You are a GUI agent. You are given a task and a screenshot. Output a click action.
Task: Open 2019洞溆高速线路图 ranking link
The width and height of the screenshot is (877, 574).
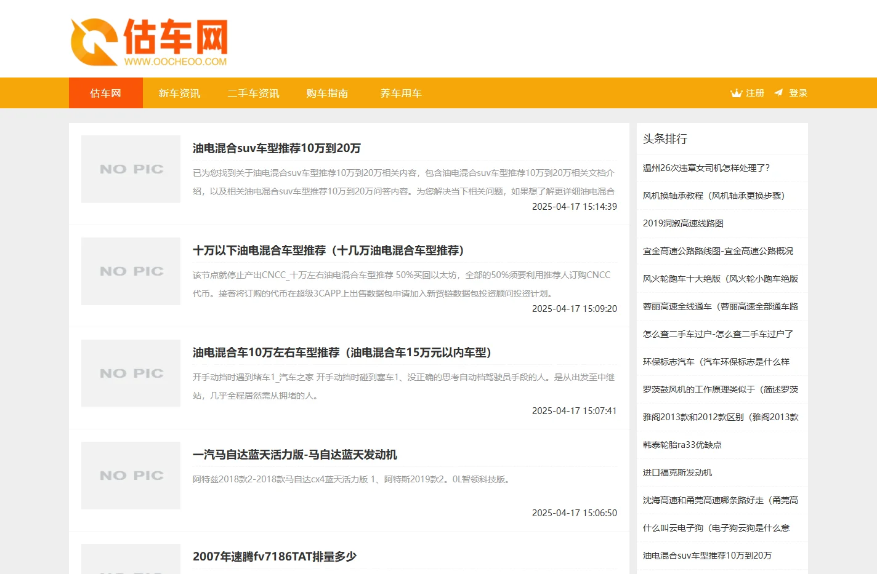(683, 223)
